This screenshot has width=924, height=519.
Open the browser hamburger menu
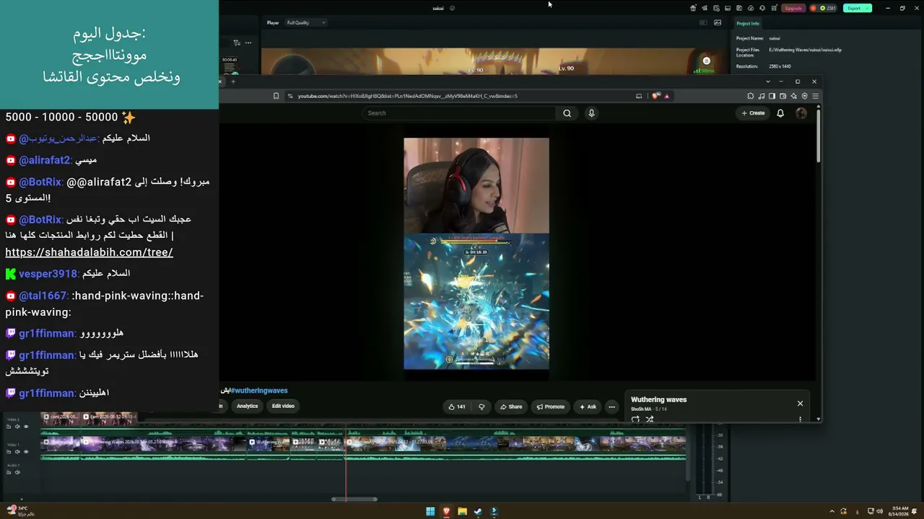point(816,96)
